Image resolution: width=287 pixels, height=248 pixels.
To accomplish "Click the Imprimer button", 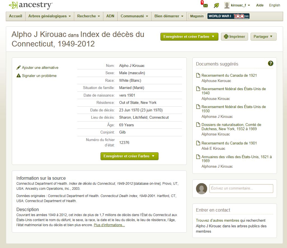I will point(234,37).
